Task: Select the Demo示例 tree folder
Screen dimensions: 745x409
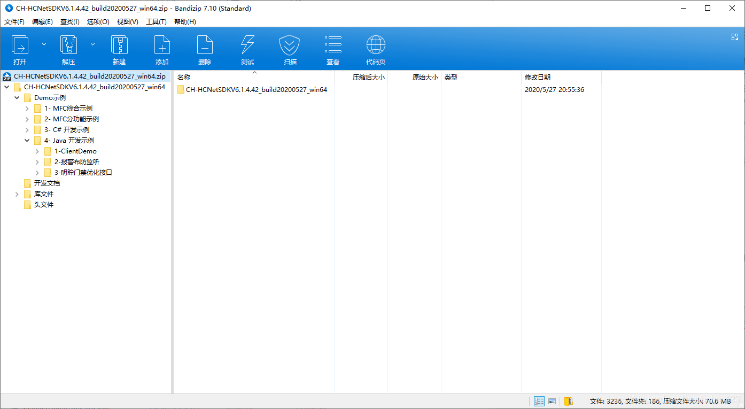Action: (x=50, y=98)
